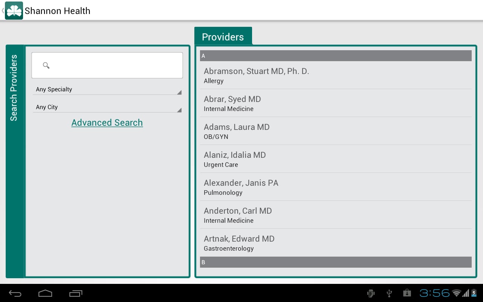The height and width of the screenshot is (302, 483).
Task: Open provider Alexander, Janis PA
Action: pyautogui.click(x=336, y=187)
